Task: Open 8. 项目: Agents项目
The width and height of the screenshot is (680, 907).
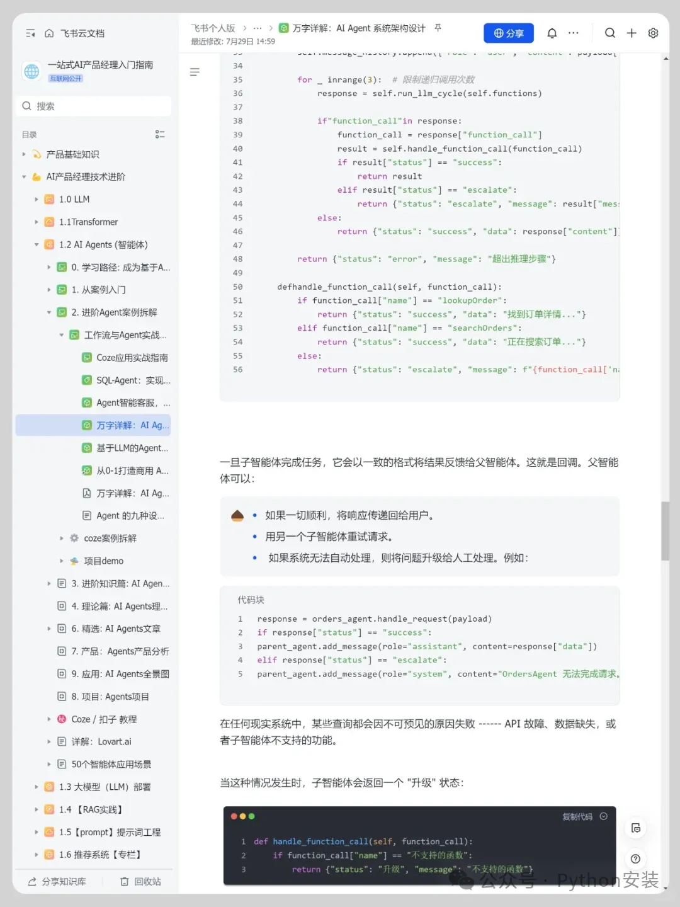Action: point(110,697)
